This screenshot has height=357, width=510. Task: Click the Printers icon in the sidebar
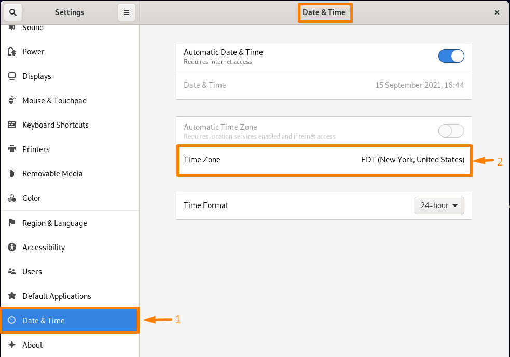coord(11,149)
